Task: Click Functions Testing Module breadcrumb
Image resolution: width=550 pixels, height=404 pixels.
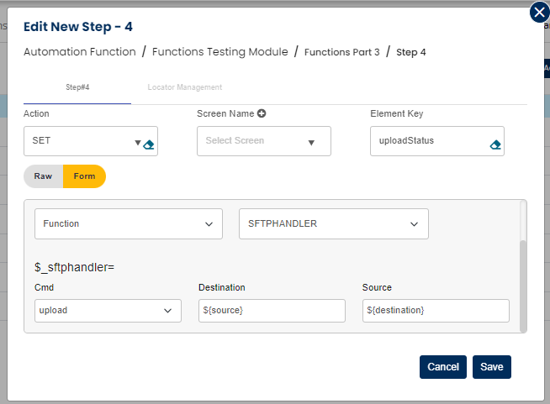Action: (x=219, y=52)
